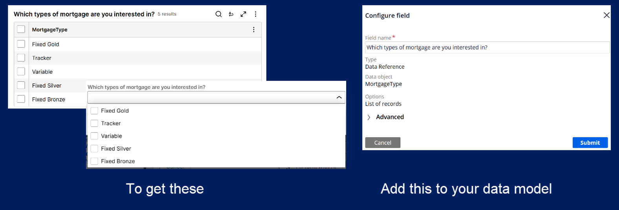619x210 pixels.
Task: Expand the Advanced section
Action: [369, 117]
